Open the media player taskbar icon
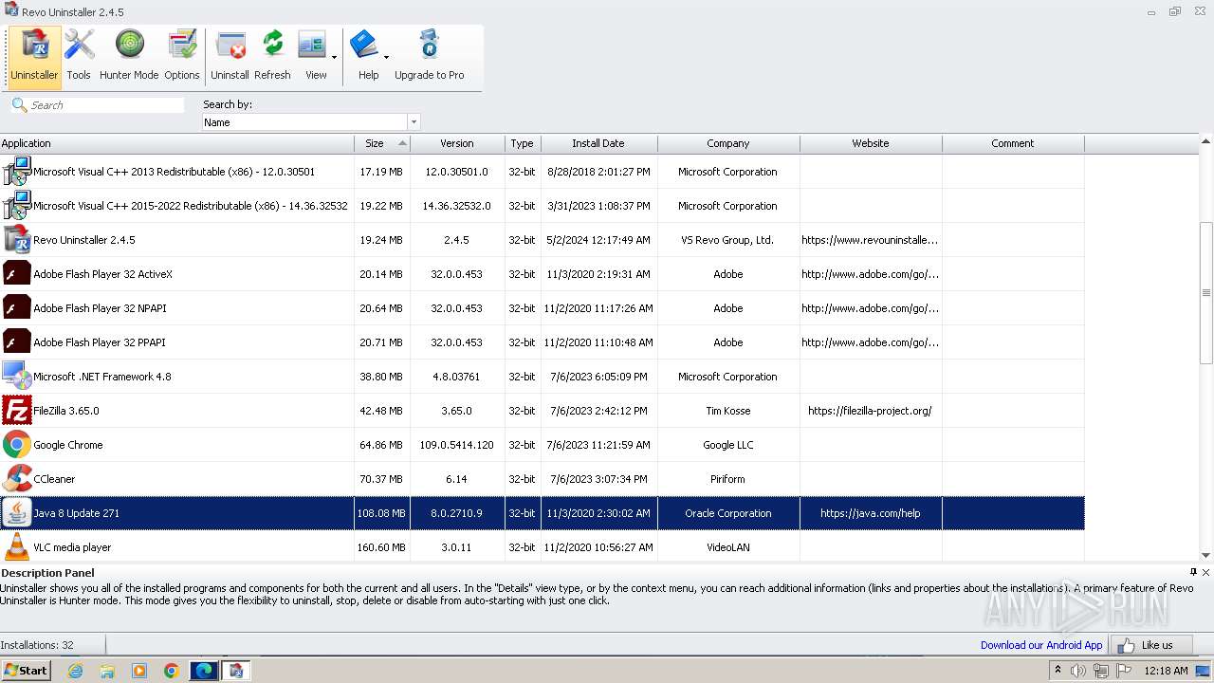Image resolution: width=1214 pixels, height=683 pixels. (139, 671)
